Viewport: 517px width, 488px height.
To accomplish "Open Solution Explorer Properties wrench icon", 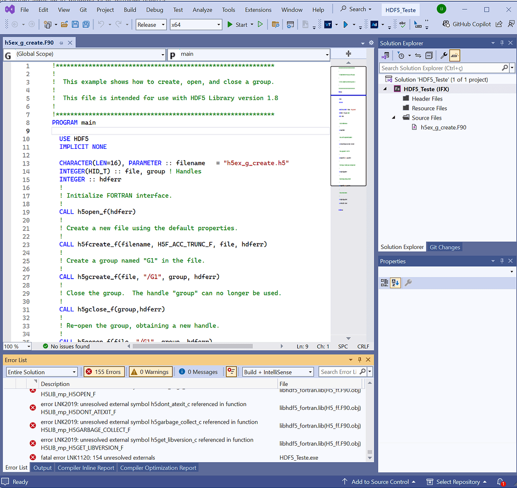I will coord(444,55).
